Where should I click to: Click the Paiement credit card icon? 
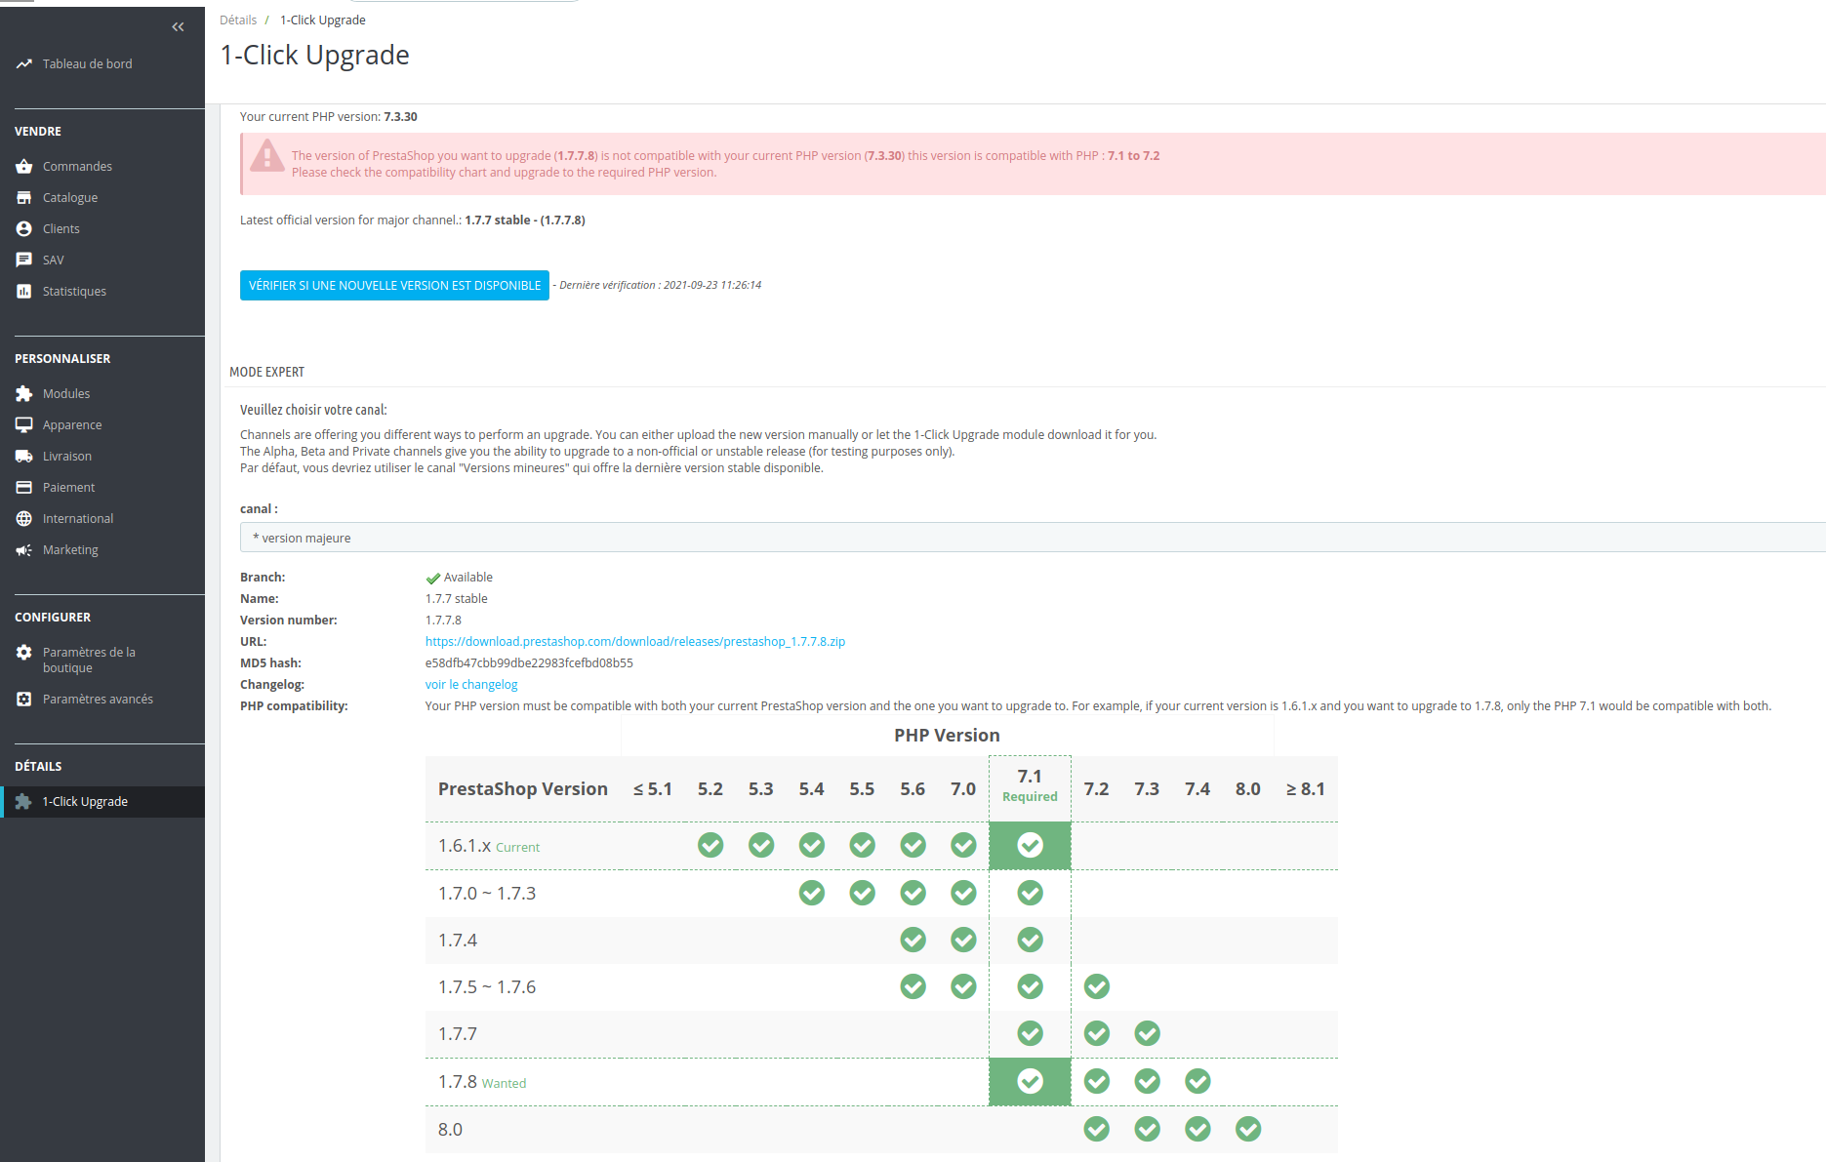click(x=24, y=488)
